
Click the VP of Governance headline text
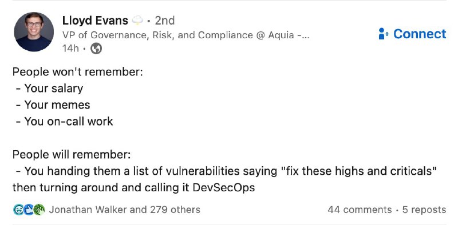[185, 35]
